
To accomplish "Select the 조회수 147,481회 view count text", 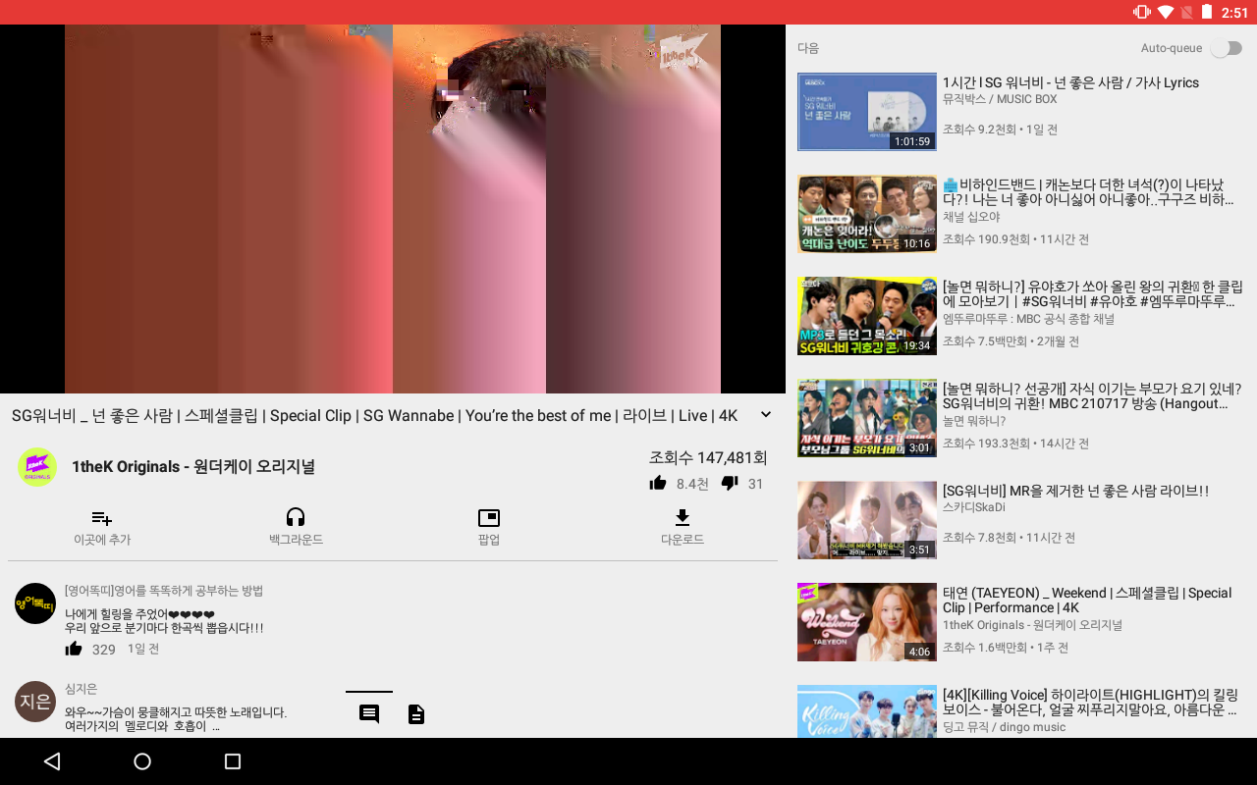I will 708,457.
